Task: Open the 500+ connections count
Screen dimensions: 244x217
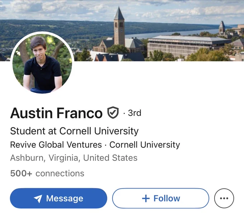Action: tap(47, 173)
